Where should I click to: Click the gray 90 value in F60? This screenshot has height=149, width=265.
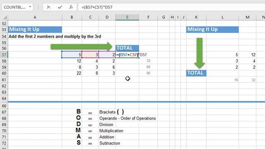point(148,73)
